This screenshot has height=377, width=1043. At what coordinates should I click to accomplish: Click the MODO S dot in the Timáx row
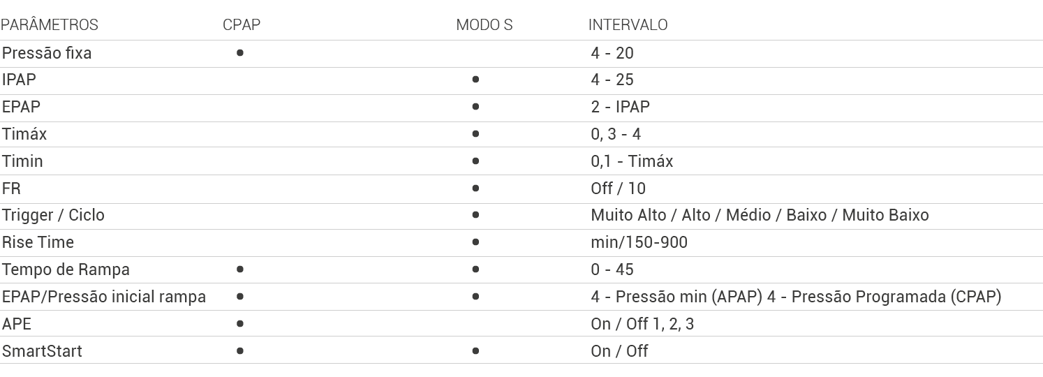click(475, 133)
